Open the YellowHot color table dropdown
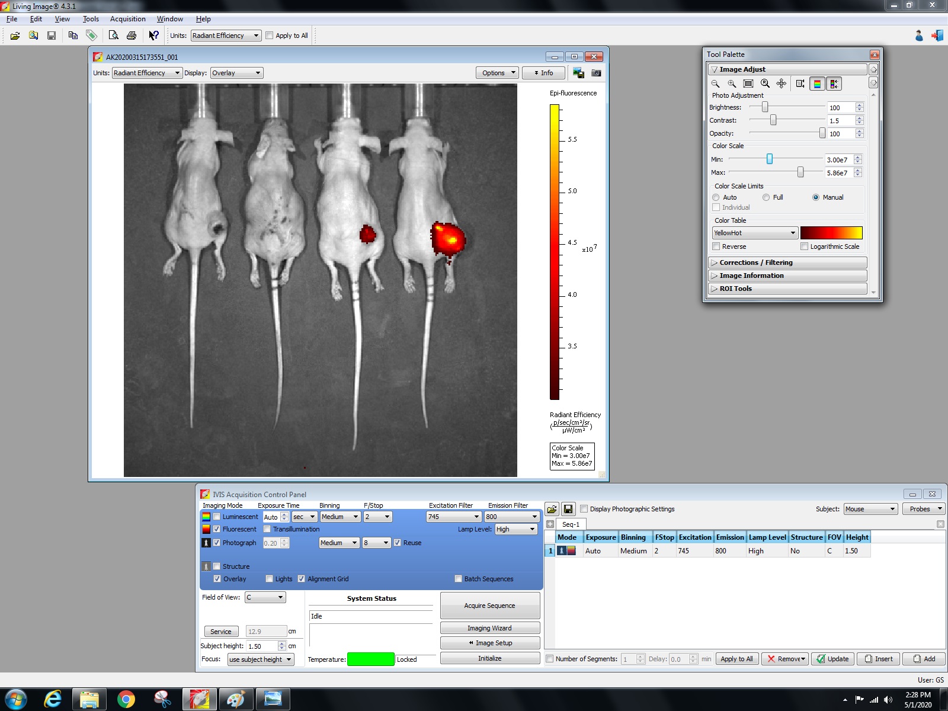948x711 pixels. (x=755, y=233)
